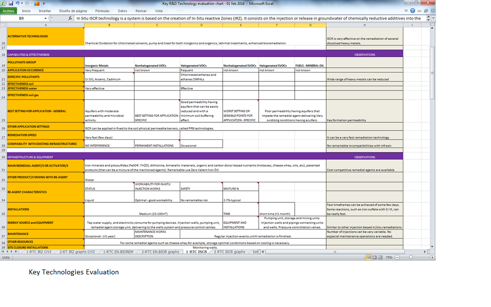Jump to the first sheet tab arrow
The height and width of the screenshot is (307, 491).
(4, 252)
